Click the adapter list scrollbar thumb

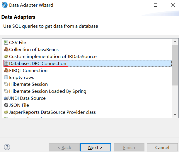175,76
